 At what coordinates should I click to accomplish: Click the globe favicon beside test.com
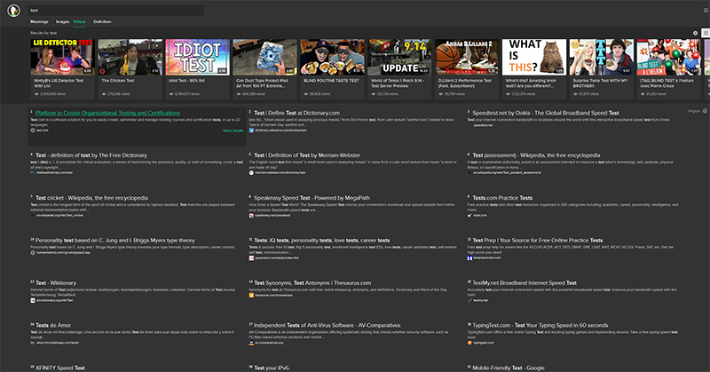click(33, 131)
